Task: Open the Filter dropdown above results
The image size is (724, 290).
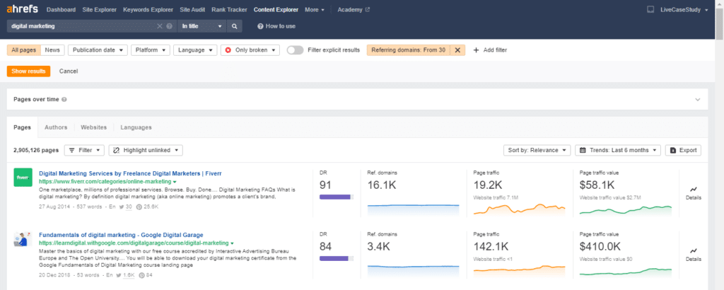Action: tap(84, 150)
